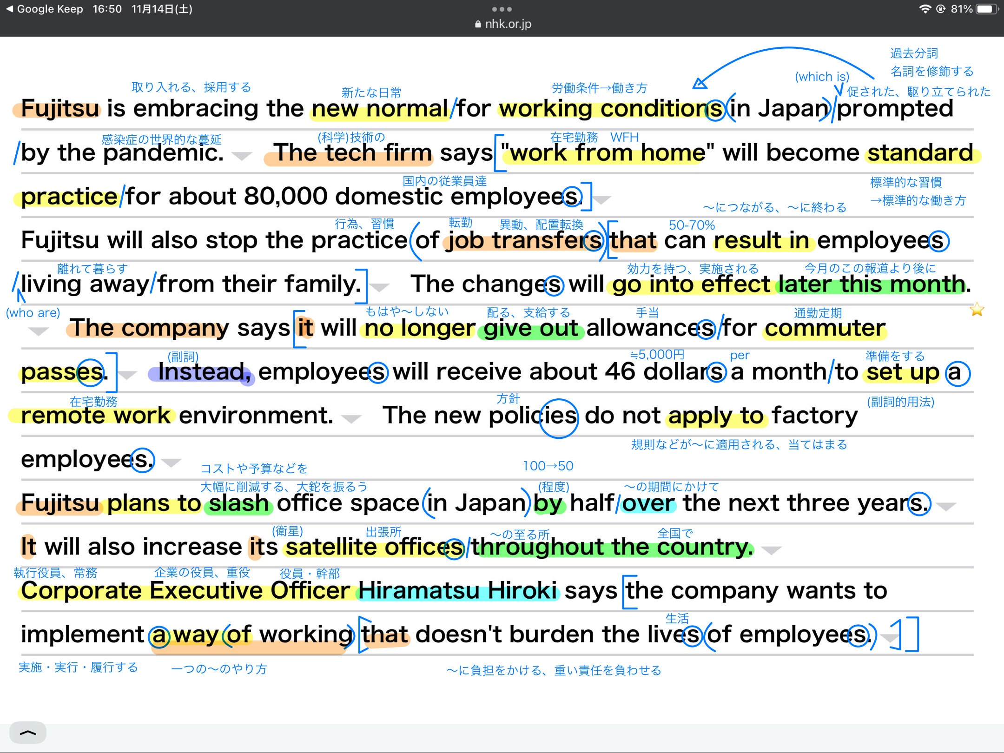Image resolution: width=1004 pixels, height=753 pixels.
Task: Tap the annotation "≒5,000円"
Action: (657, 355)
